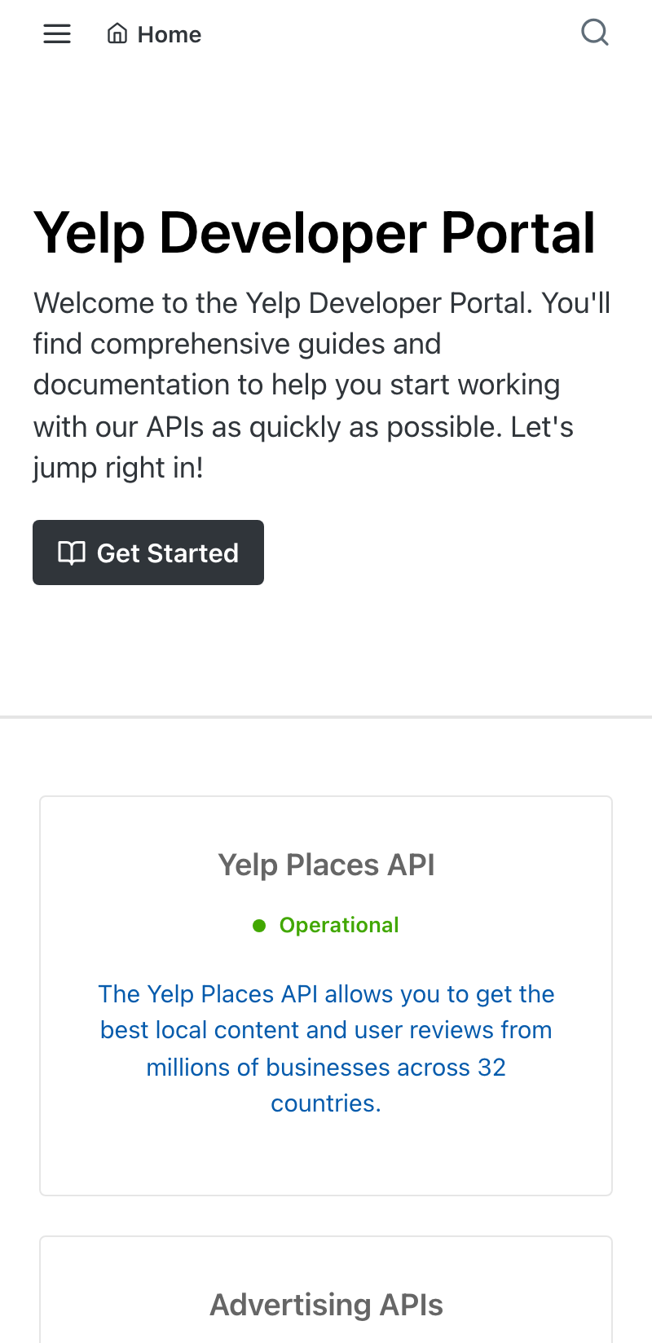Click the Welcome to the Yelp Developer Portal paragraph
The height and width of the screenshot is (1343, 652).
[x=322, y=385]
